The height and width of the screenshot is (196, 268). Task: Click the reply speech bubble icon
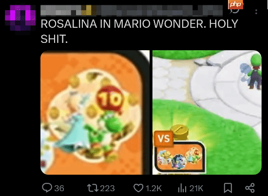pyautogui.click(x=47, y=188)
